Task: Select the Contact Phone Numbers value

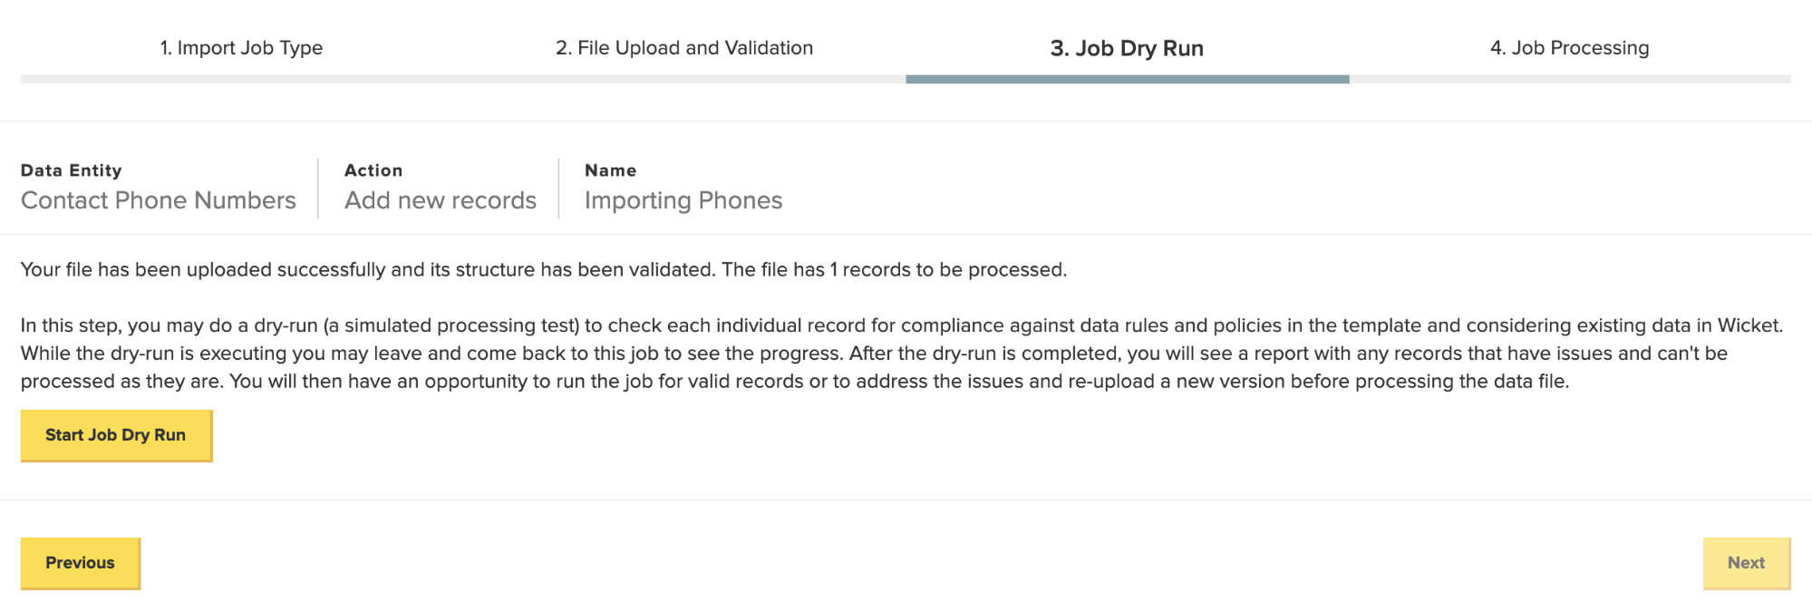Action: tap(159, 200)
